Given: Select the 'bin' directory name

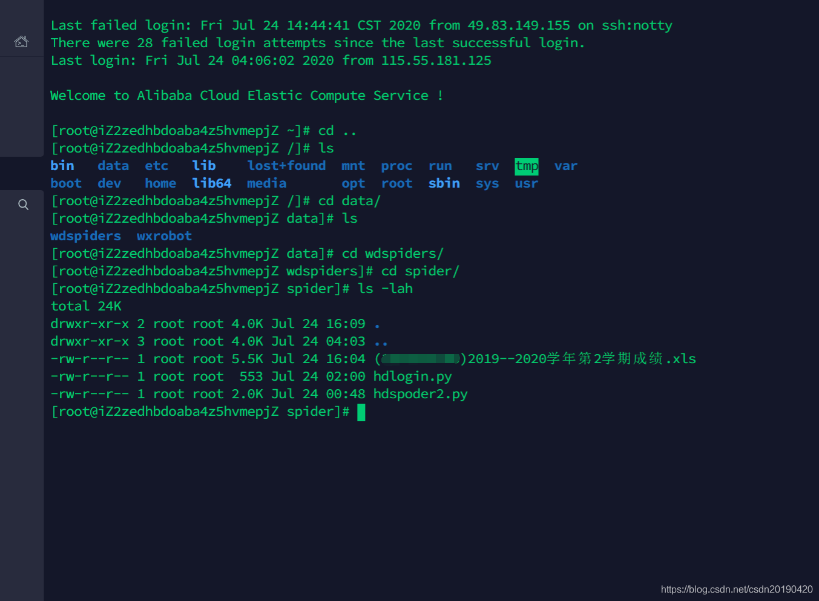Looking at the screenshot, I should click(62, 166).
